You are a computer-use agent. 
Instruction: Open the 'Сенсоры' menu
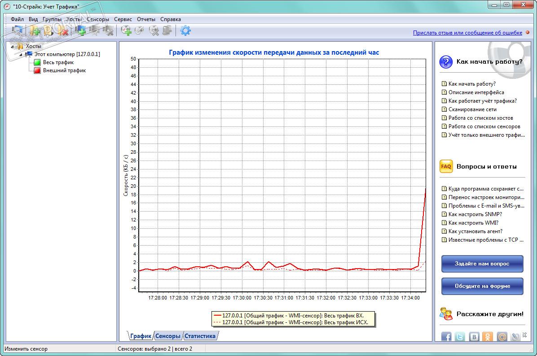point(97,19)
